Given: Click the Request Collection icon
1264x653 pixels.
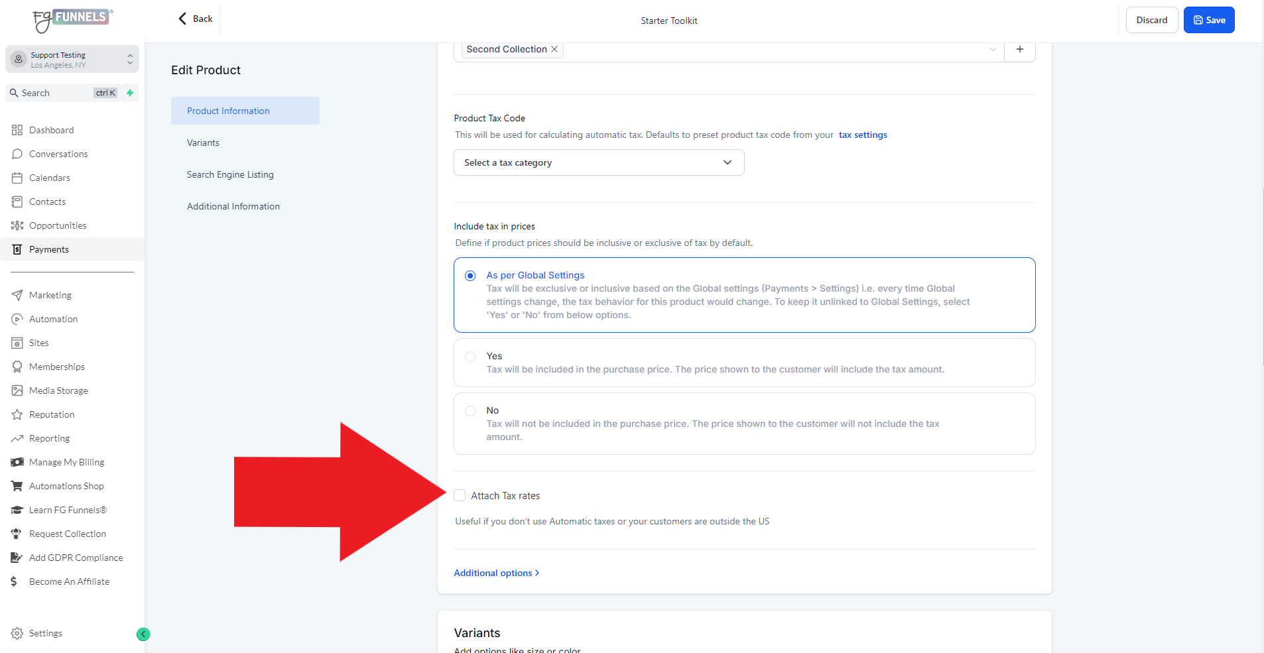Looking at the screenshot, I should pos(17,534).
